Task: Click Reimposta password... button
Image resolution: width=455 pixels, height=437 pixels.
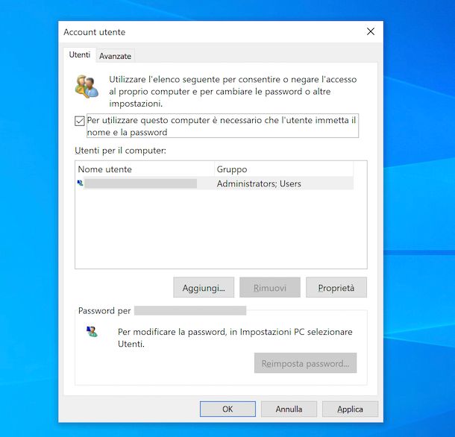Action: pos(306,363)
